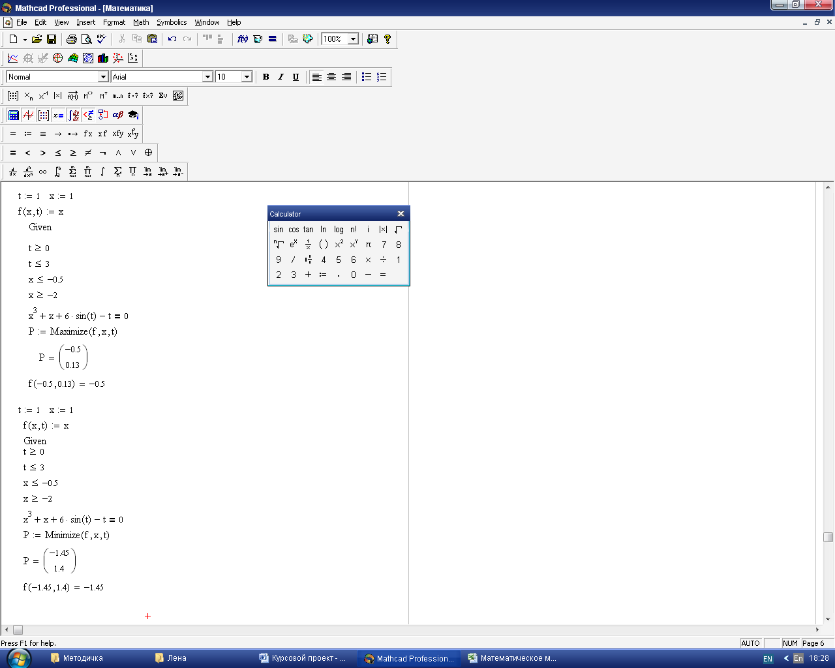Toggle the bulleted list
The image size is (835, 668).
pyautogui.click(x=367, y=77)
